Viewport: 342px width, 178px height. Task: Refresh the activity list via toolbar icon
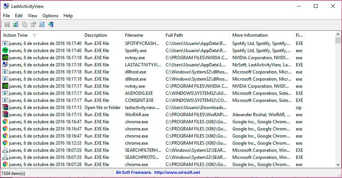15,24
